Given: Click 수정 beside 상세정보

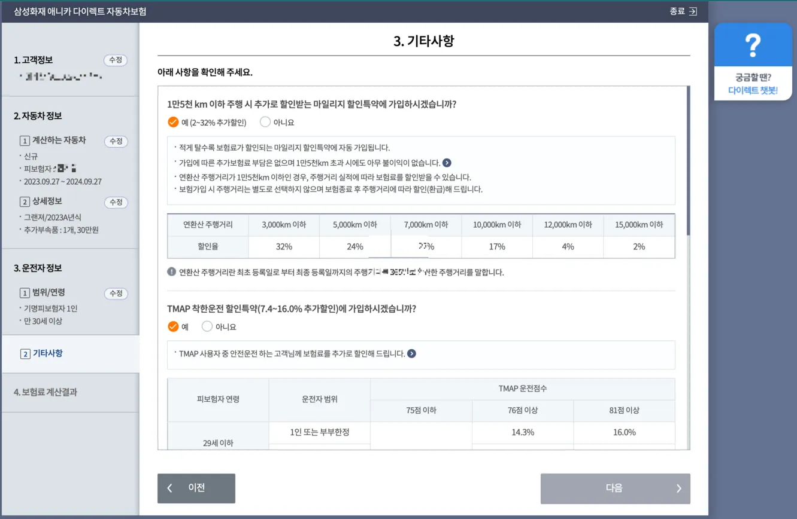Looking at the screenshot, I should (117, 202).
